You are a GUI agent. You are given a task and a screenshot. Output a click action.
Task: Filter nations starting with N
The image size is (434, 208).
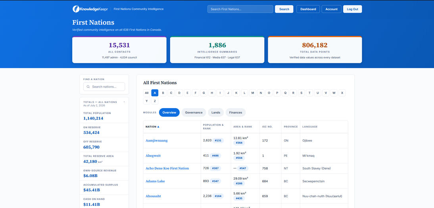[x=261, y=93]
